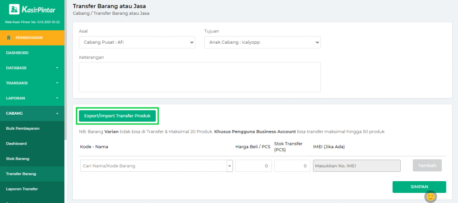Click into the Keterangan text area
This screenshot has height=203, width=458.
[199, 77]
